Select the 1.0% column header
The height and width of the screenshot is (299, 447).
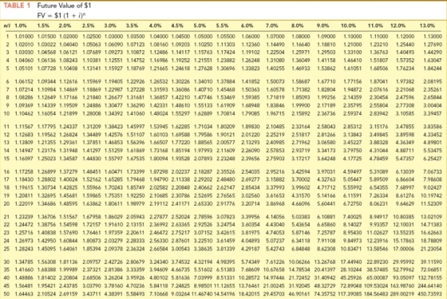[x=21, y=26]
